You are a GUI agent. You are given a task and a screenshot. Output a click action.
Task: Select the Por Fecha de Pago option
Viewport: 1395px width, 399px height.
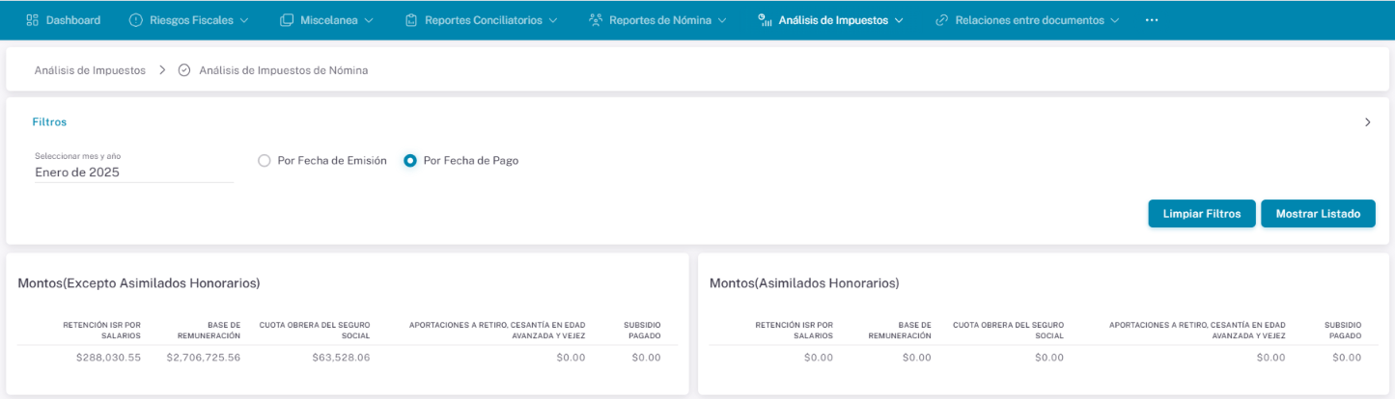[410, 161]
